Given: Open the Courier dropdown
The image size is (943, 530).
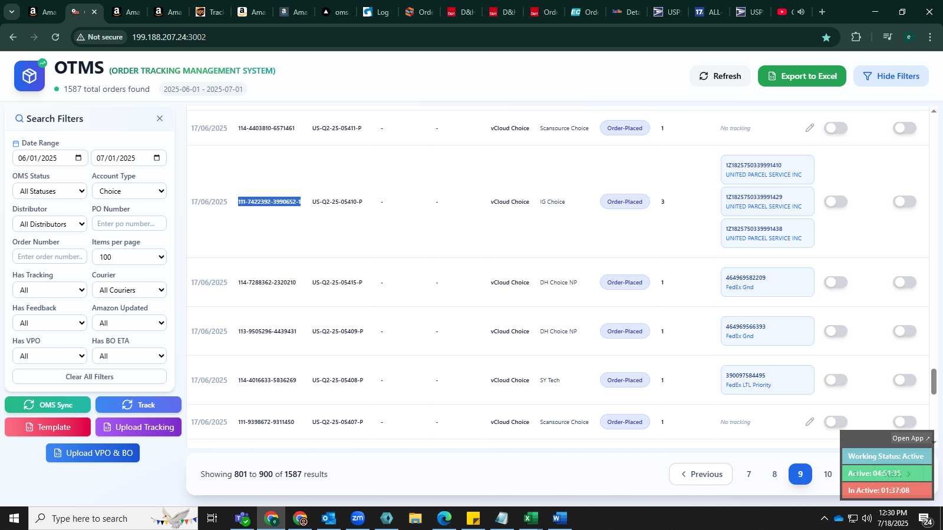Looking at the screenshot, I should pos(129,290).
